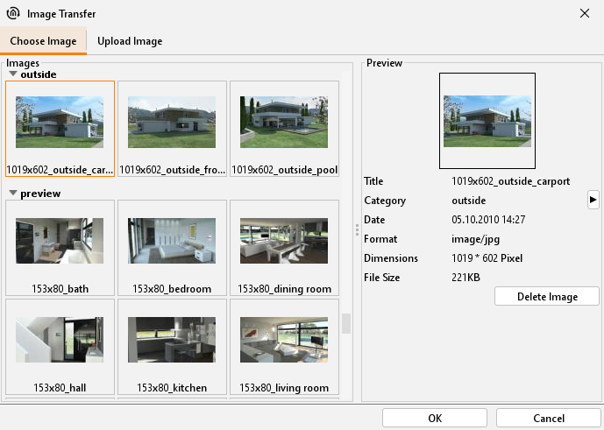Viewport: 604px width, 430px height.
Task: Pick the 153x80_living room image
Action: 284,347
